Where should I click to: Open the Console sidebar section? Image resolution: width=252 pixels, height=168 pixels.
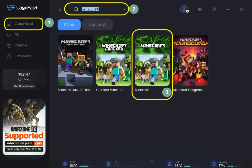point(21,45)
